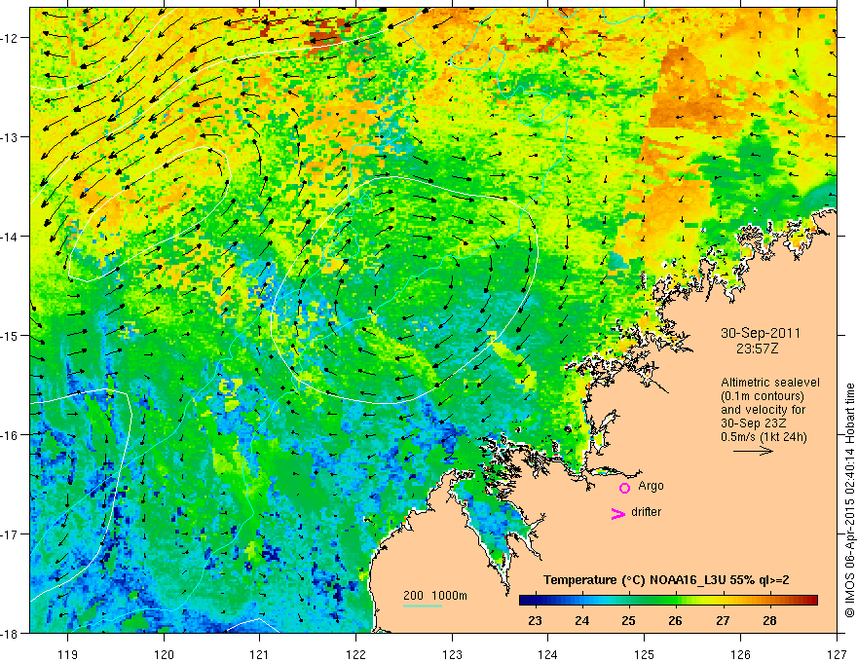This screenshot has height=662, width=857.
Task: Click the '(0.1m contours)' text
Action: pos(762,396)
